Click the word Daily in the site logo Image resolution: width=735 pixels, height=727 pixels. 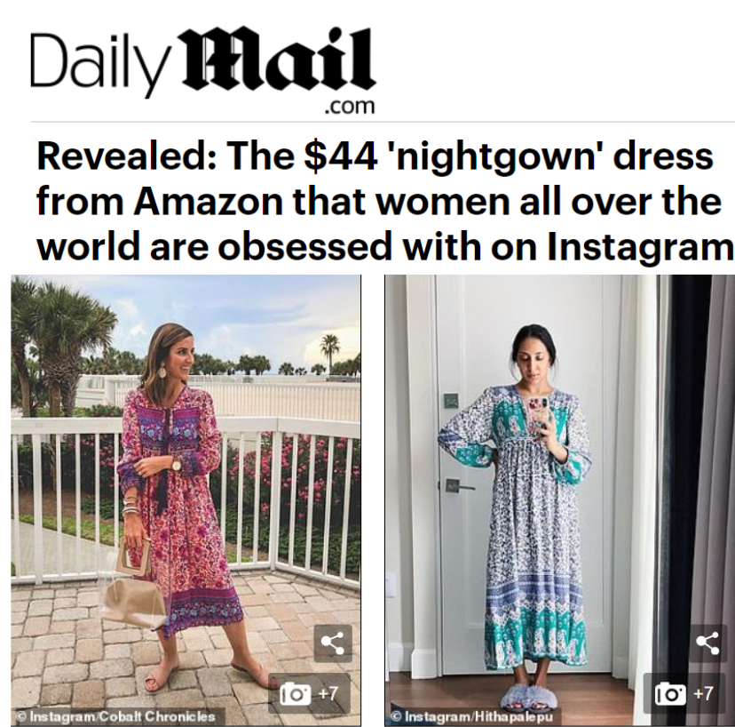(x=99, y=63)
